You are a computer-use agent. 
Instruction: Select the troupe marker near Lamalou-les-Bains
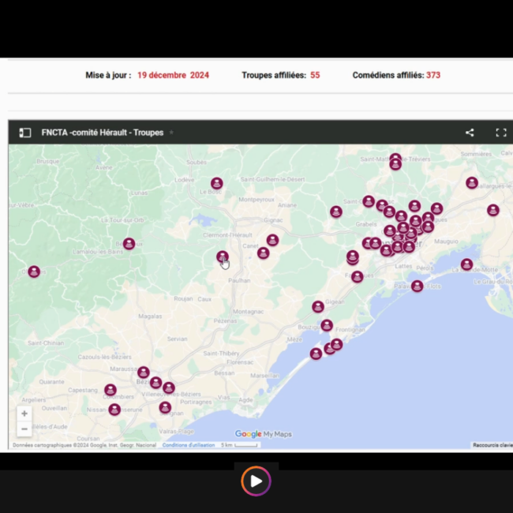129,244
